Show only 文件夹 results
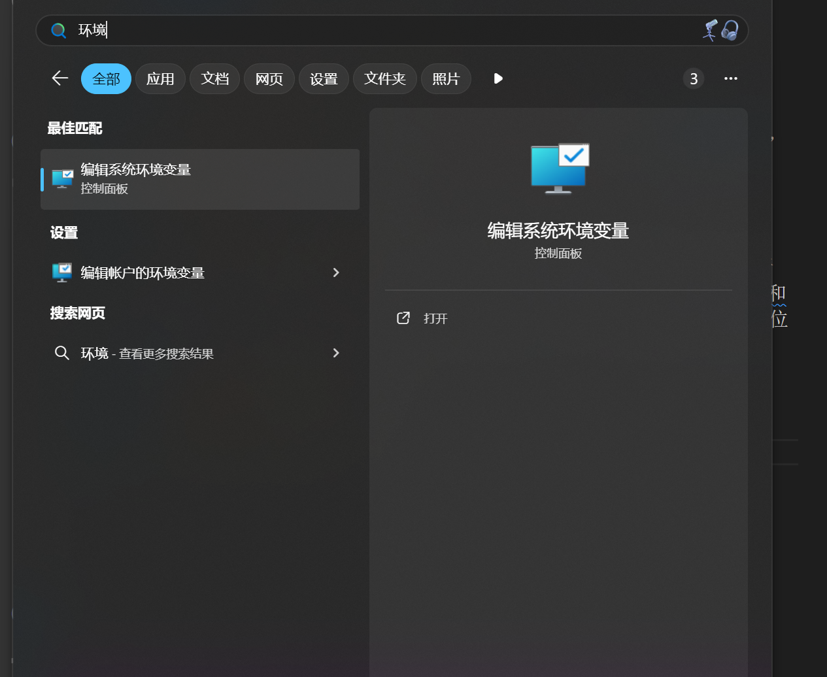Image resolution: width=827 pixels, height=677 pixels. pos(384,79)
